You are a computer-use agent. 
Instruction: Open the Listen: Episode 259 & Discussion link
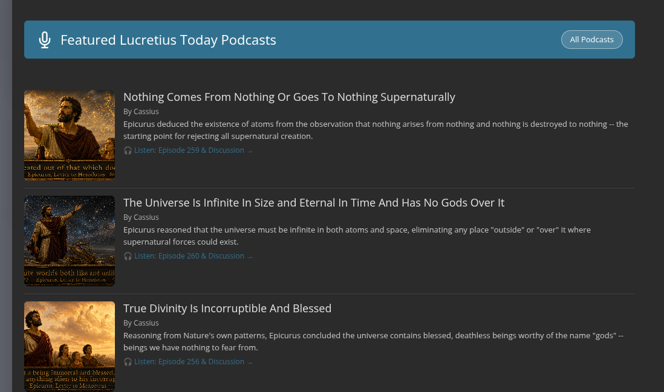[189, 150]
